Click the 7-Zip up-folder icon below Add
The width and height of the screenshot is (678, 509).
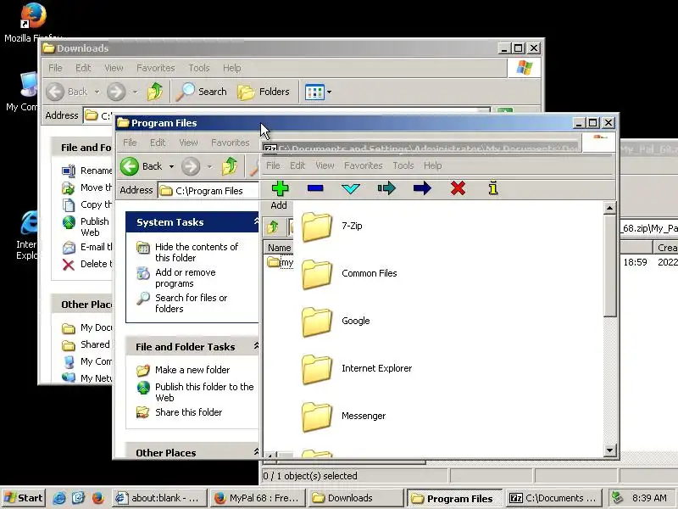tap(272, 227)
